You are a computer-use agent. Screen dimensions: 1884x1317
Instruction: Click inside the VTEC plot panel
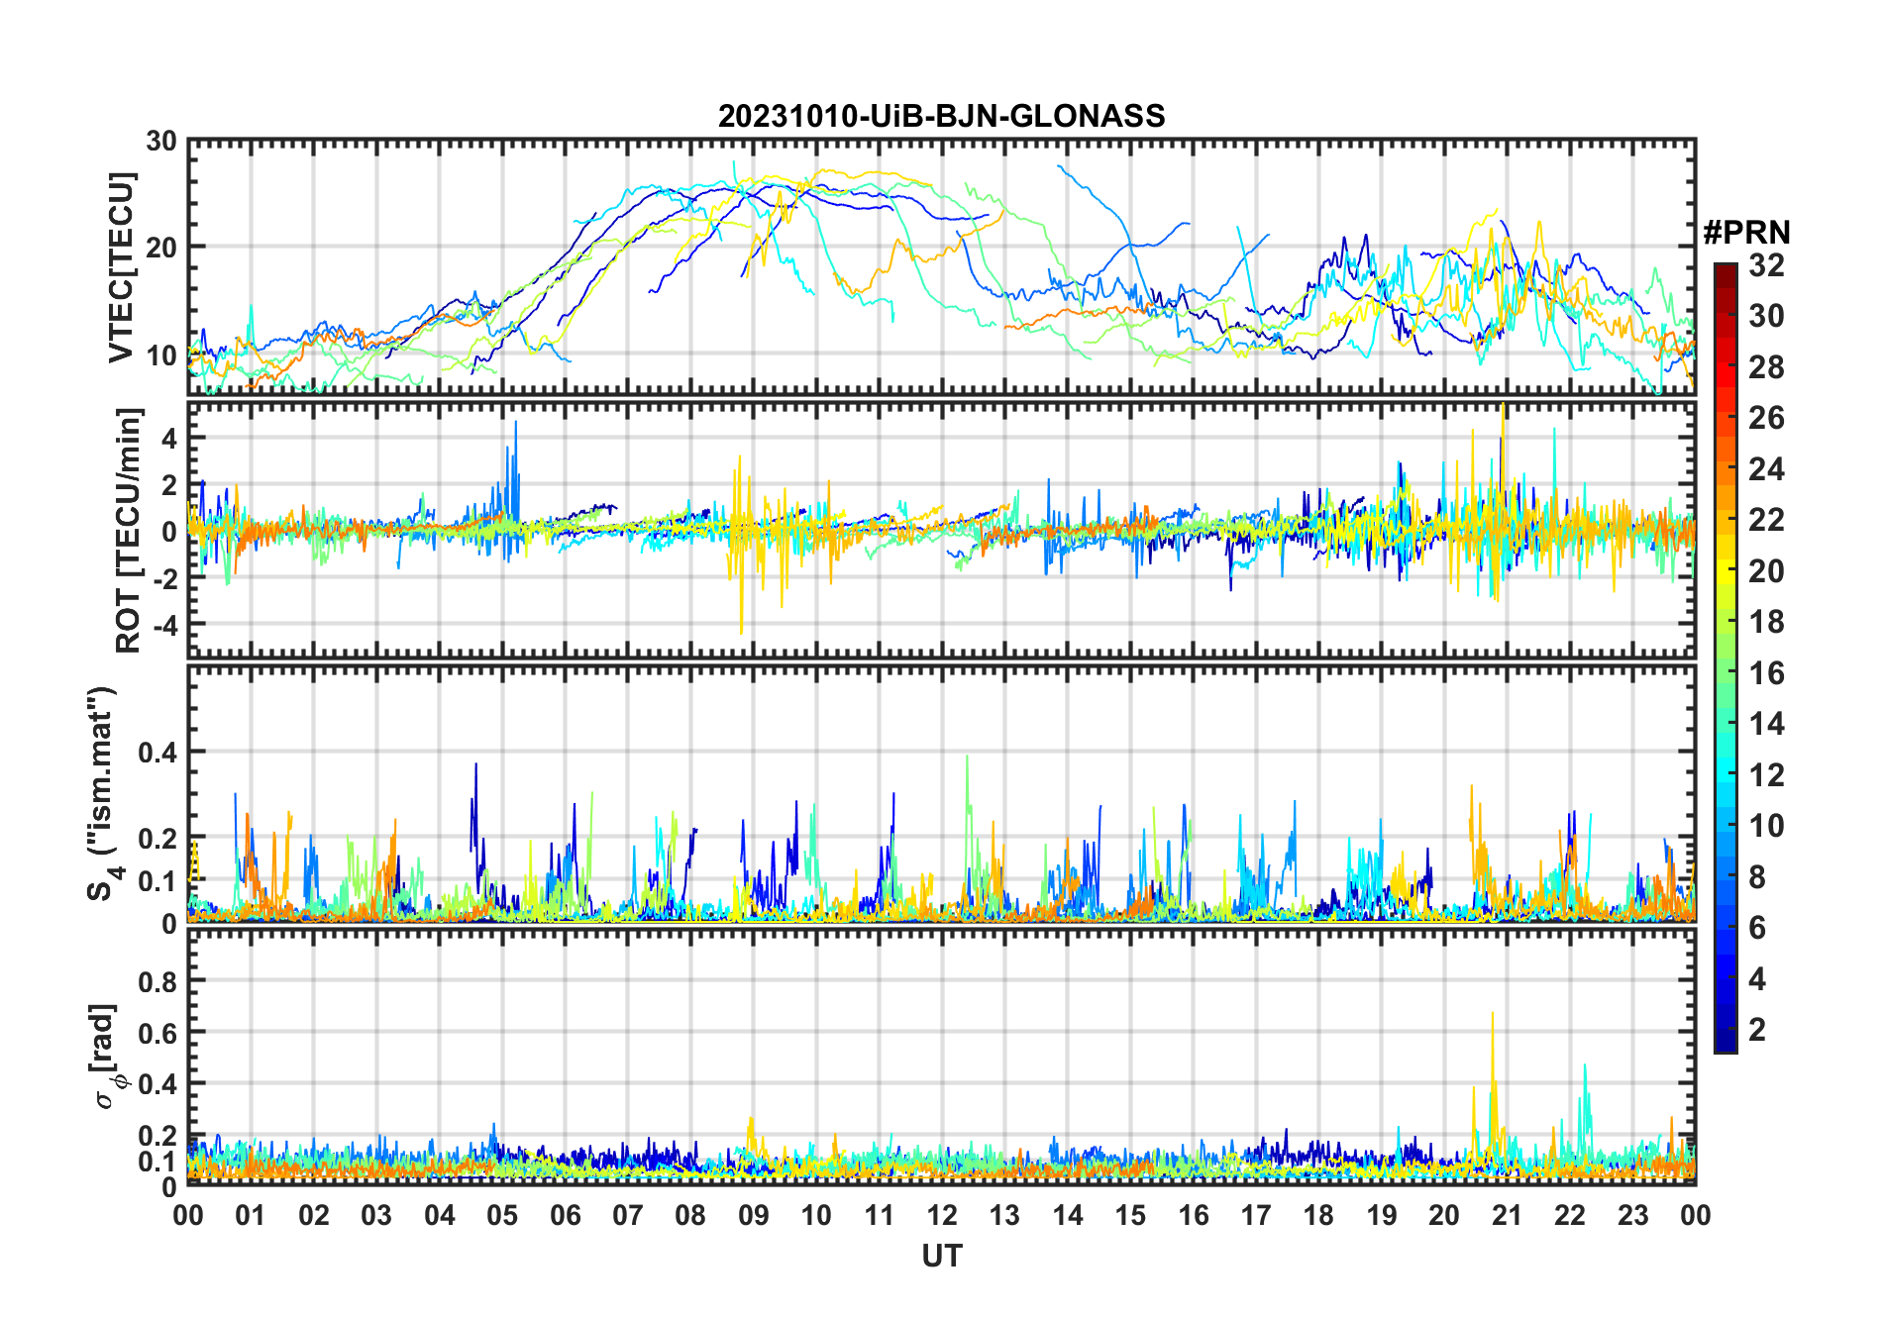[942, 266]
